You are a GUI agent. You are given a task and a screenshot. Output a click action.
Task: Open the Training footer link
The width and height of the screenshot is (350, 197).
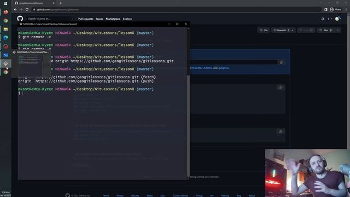click(225, 196)
